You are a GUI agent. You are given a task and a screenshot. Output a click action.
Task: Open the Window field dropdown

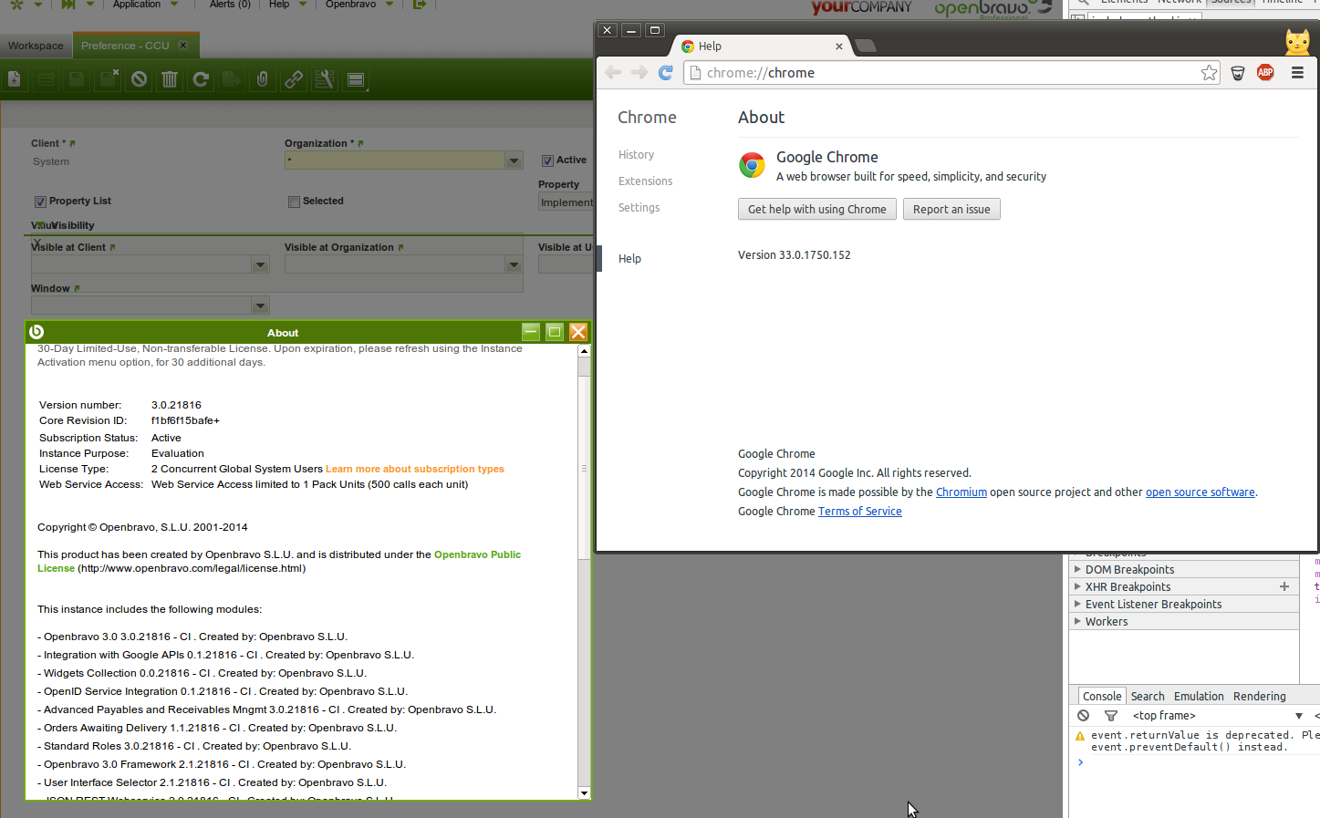(261, 305)
